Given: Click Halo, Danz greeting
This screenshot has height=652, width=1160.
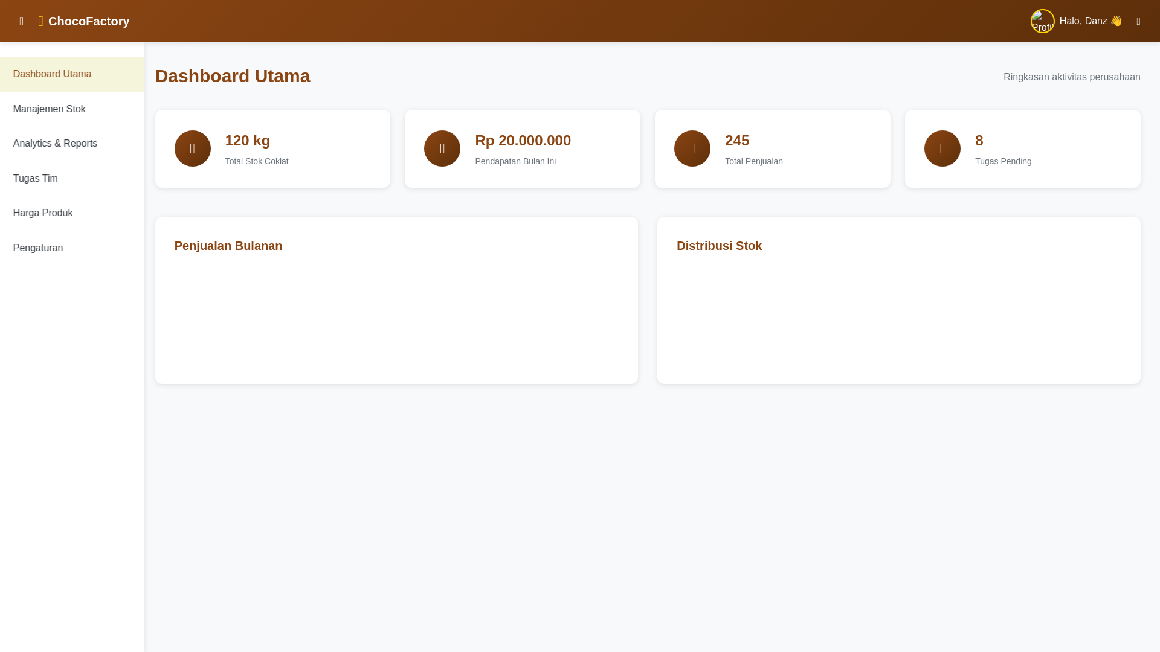Looking at the screenshot, I should pyautogui.click(x=1091, y=21).
